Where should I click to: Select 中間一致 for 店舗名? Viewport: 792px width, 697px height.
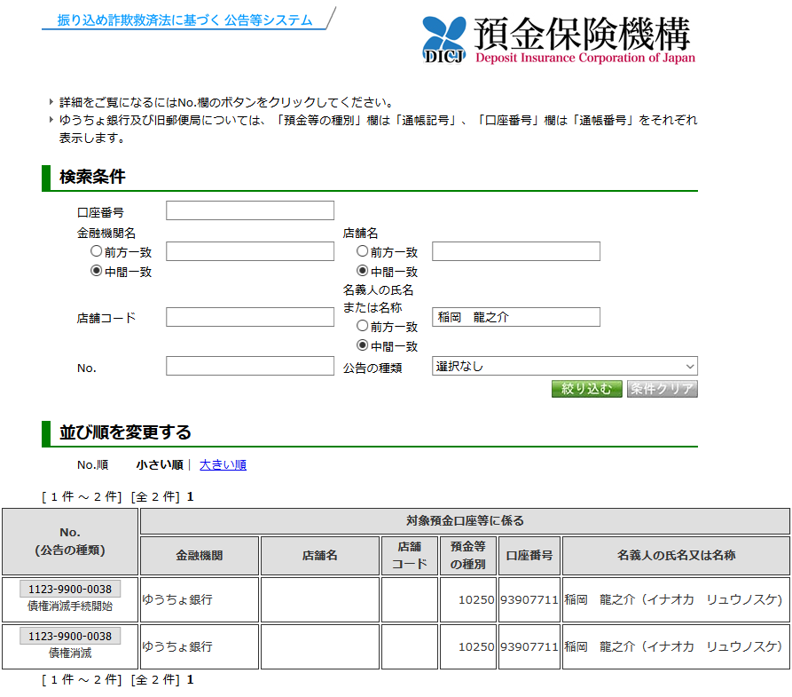click(362, 271)
